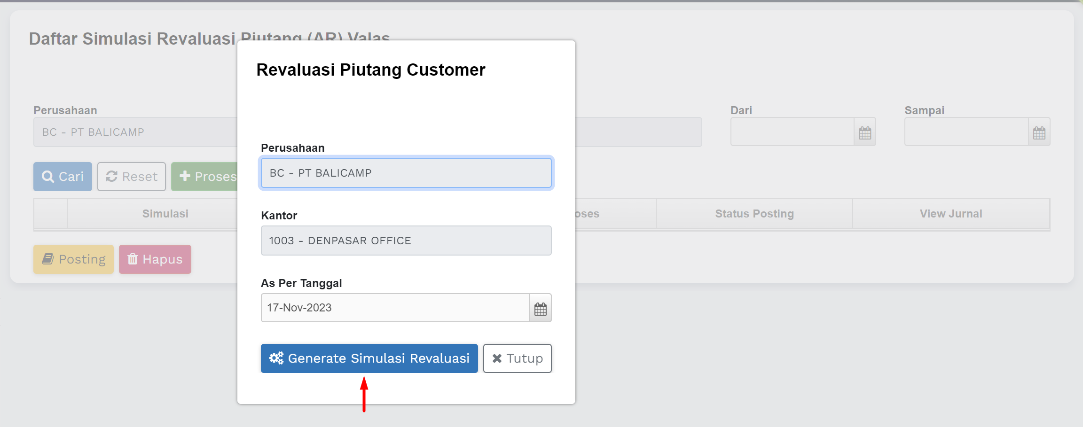Open the Kantor 1003 - DENPASAR OFFICE field

coord(406,241)
